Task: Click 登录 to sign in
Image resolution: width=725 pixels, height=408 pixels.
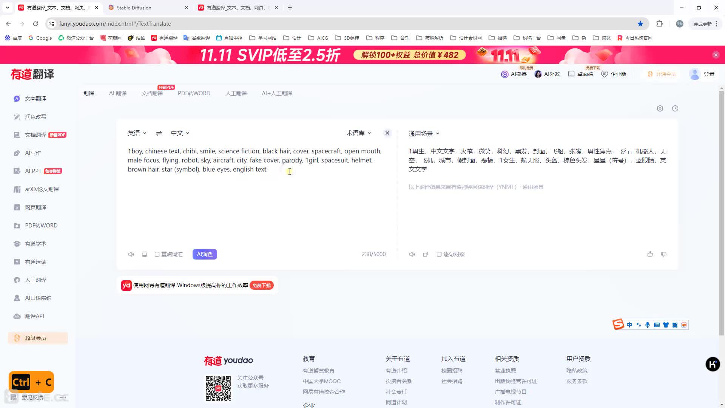Action: tap(709, 74)
